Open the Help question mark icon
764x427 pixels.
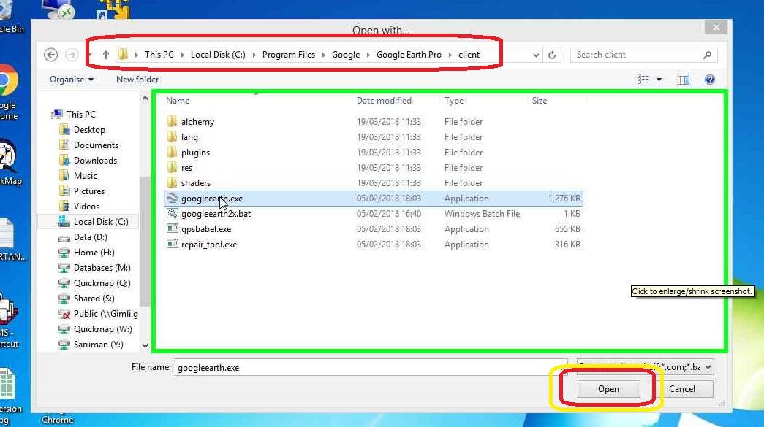click(x=709, y=80)
